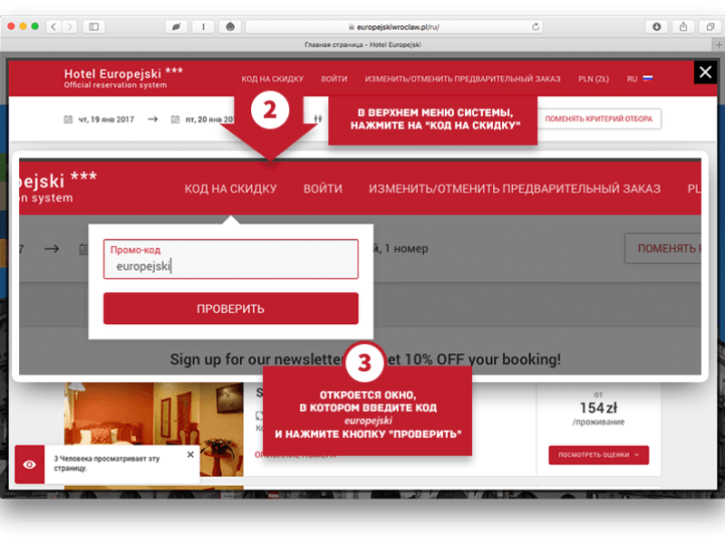This screenshot has height=543, width=725.
Task: Open Safari's downloads icon
Action: pos(656,27)
